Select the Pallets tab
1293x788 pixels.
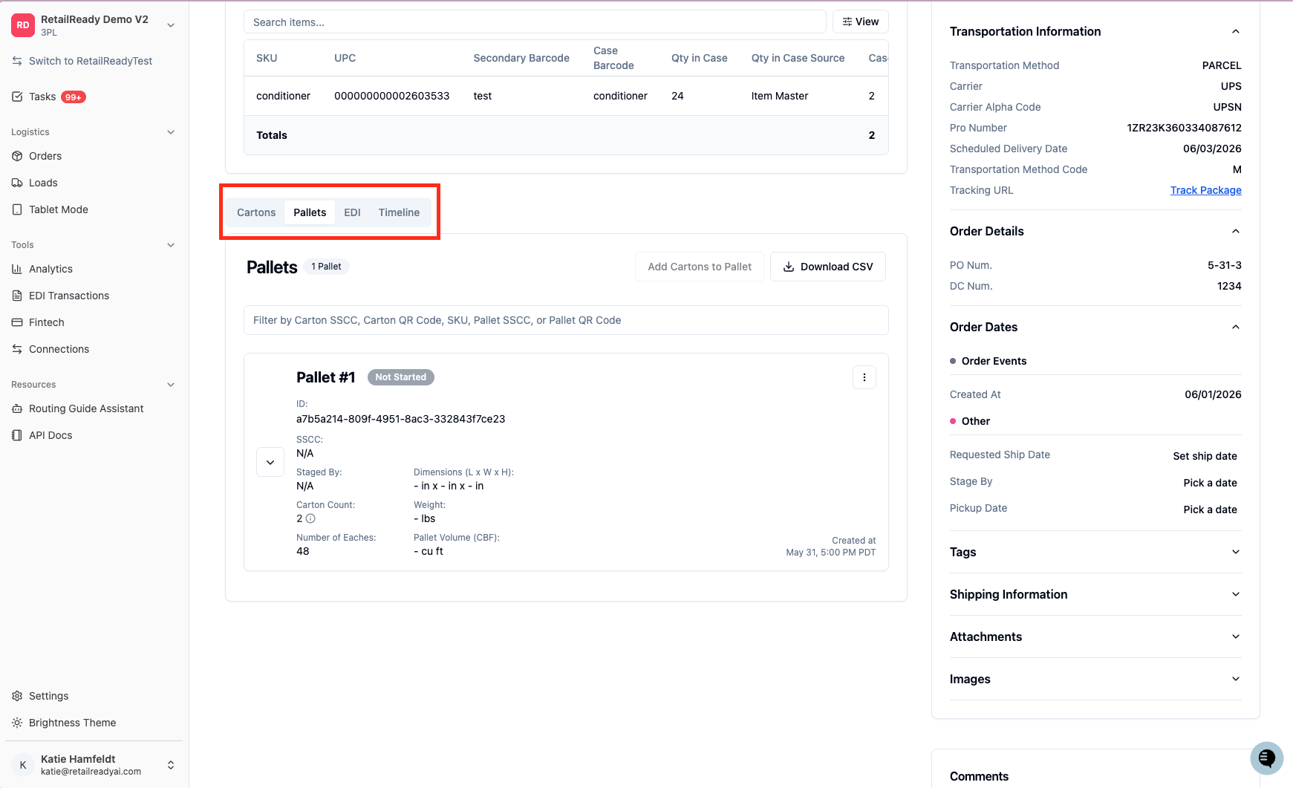[x=310, y=212]
